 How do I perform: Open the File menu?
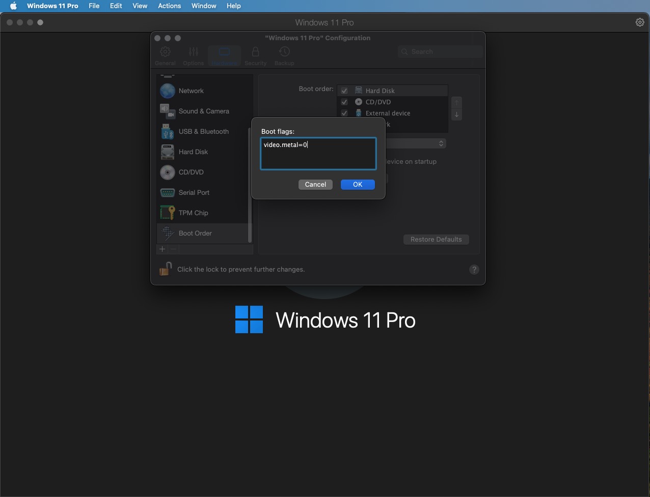pyautogui.click(x=94, y=6)
